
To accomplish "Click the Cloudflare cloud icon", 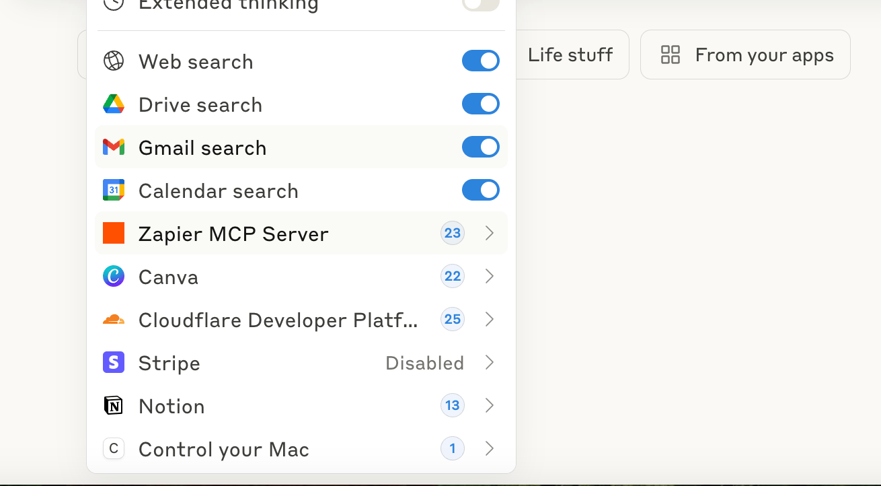I will point(114,319).
